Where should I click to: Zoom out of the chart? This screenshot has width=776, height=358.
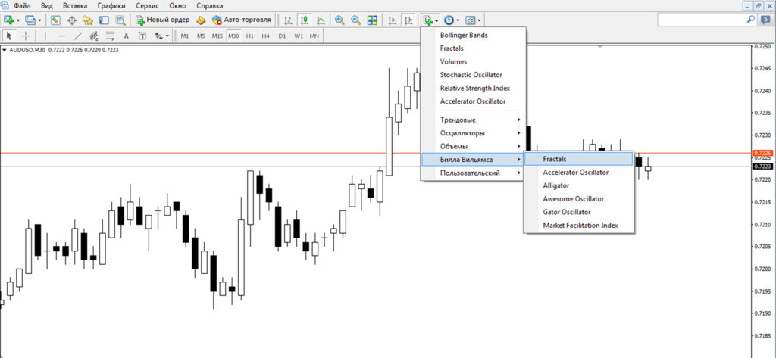(x=355, y=20)
